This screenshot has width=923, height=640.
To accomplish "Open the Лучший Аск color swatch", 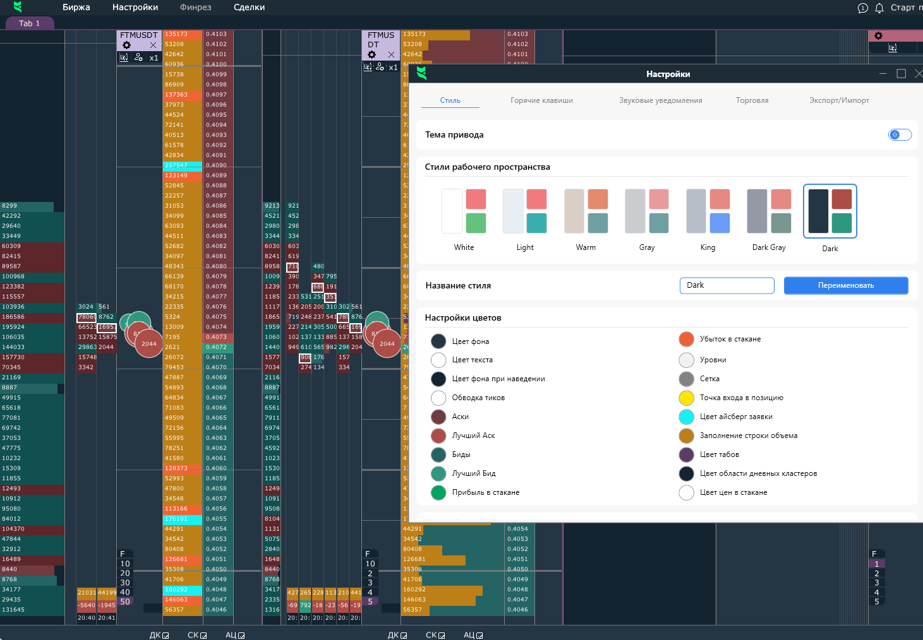I will click(x=438, y=436).
